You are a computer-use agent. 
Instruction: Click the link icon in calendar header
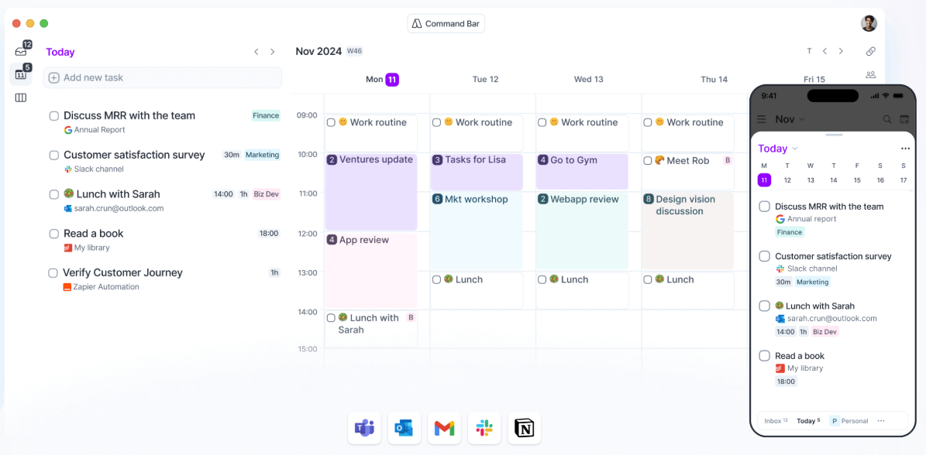click(x=870, y=51)
